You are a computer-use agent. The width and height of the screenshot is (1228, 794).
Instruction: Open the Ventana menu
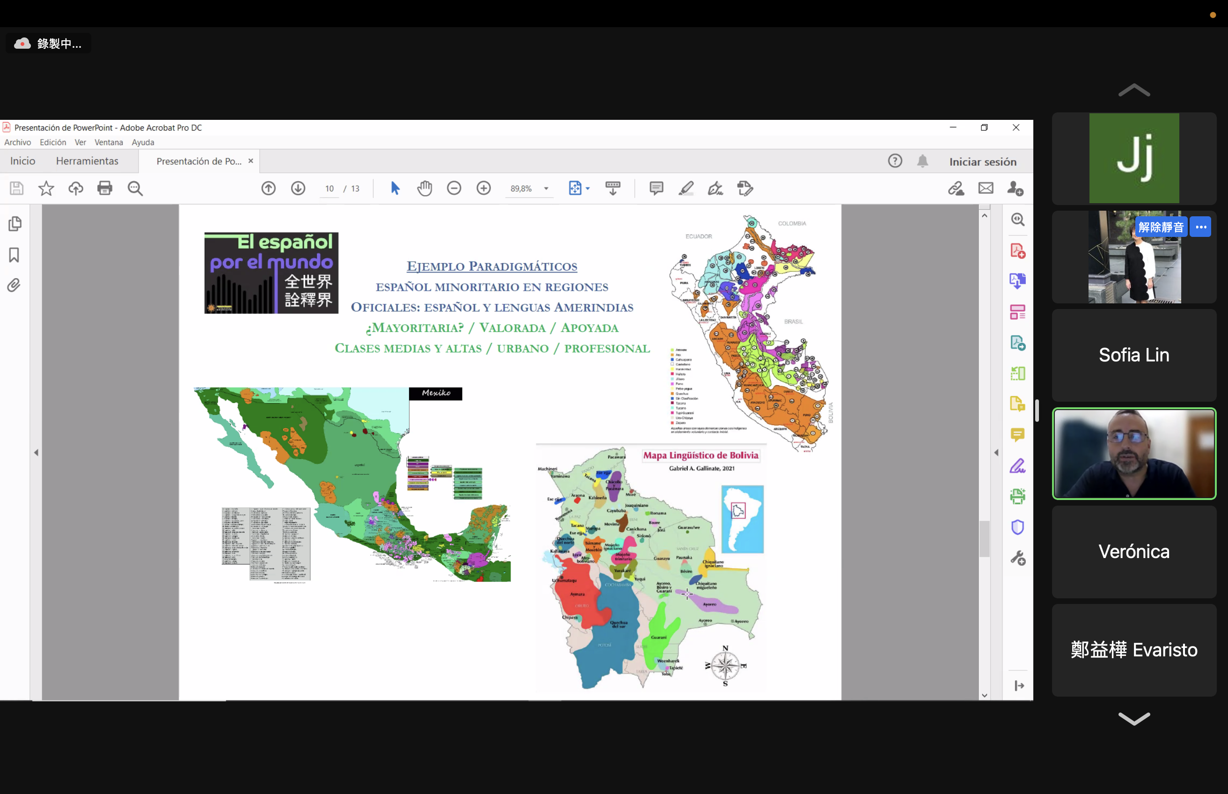(x=109, y=142)
